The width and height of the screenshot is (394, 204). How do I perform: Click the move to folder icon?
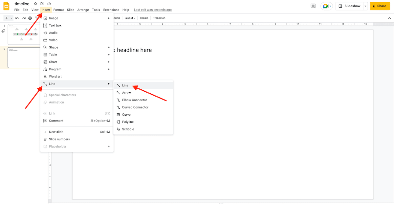(x=42, y=4)
